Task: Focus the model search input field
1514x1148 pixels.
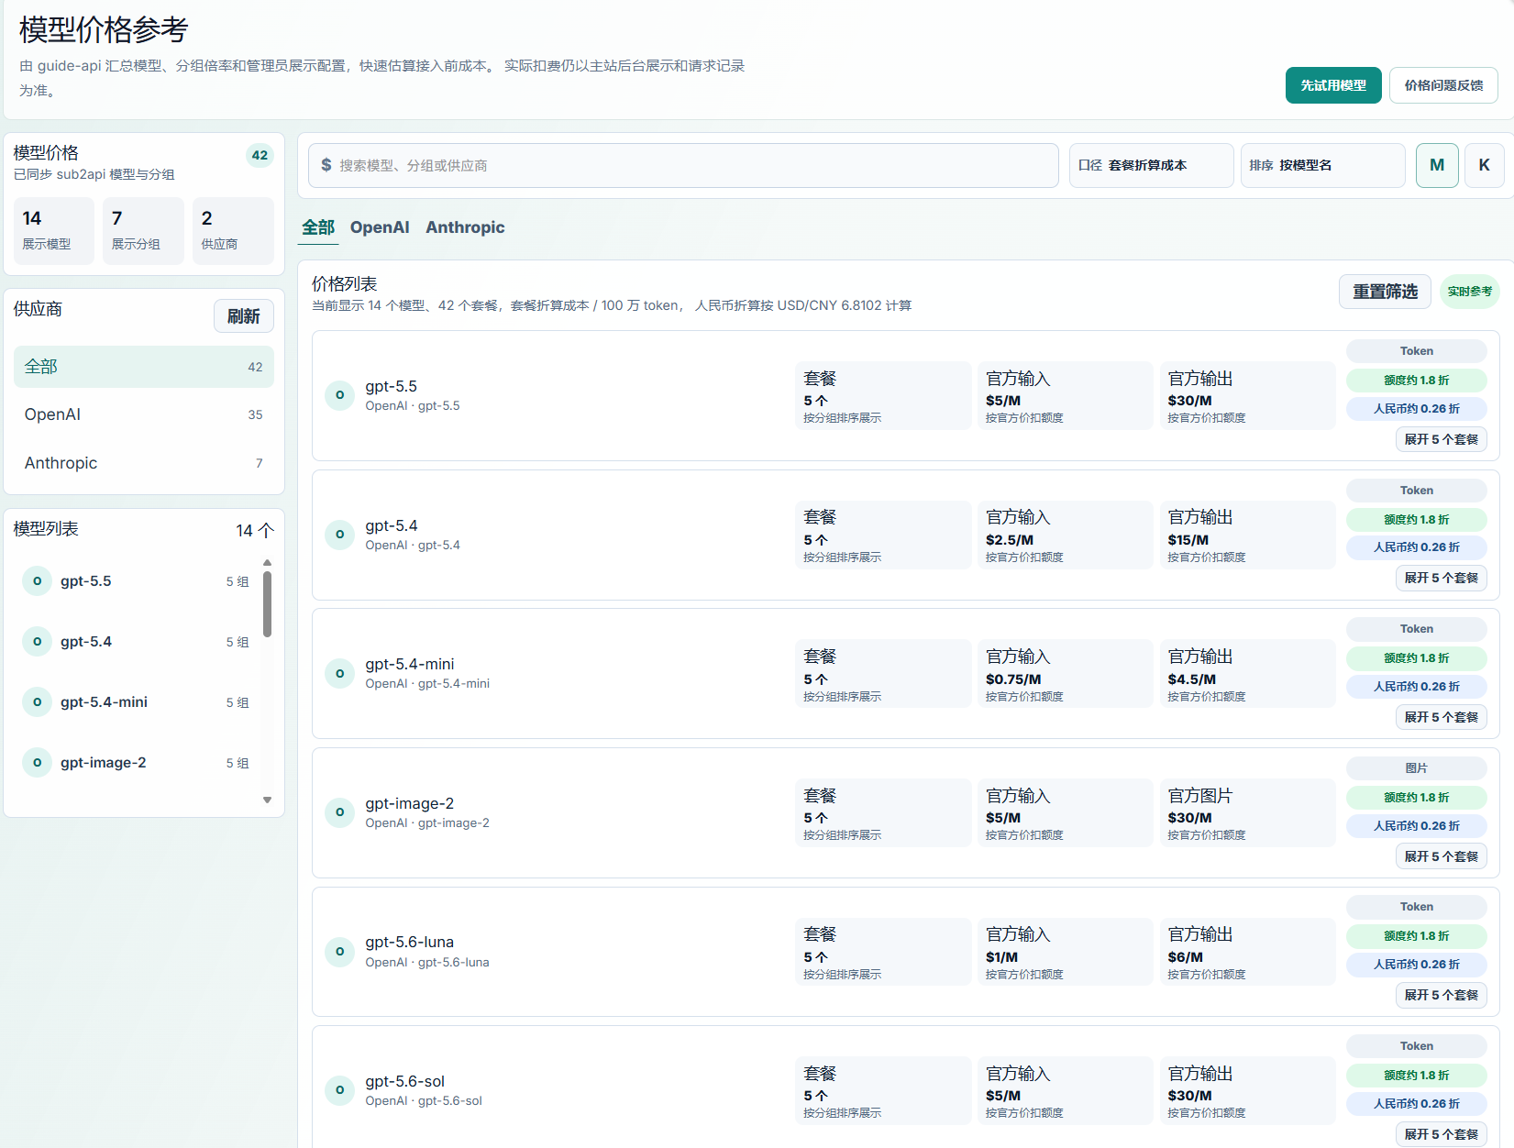Action: pos(683,165)
